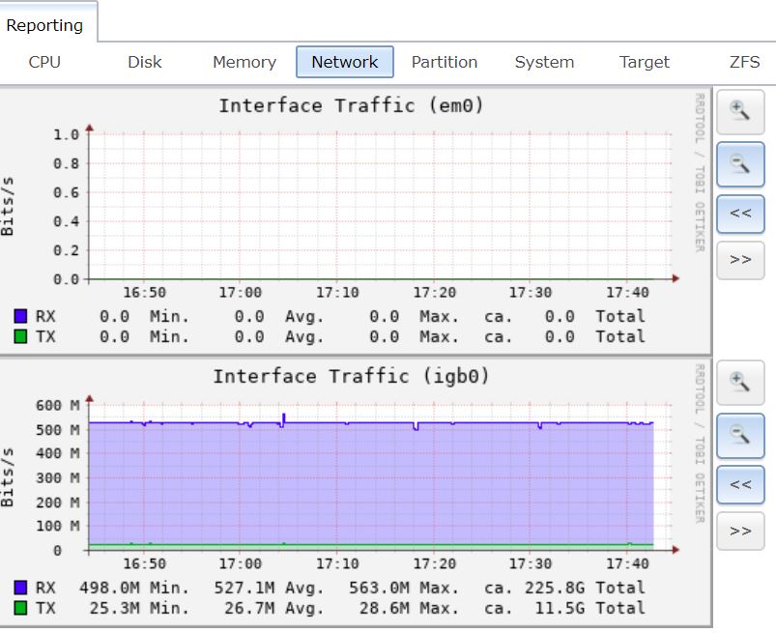This screenshot has width=776, height=633.
Task: Step the igb0 graph forward in time
Action: (740, 532)
